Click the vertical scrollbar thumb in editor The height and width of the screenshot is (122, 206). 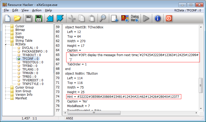pos(201,85)
